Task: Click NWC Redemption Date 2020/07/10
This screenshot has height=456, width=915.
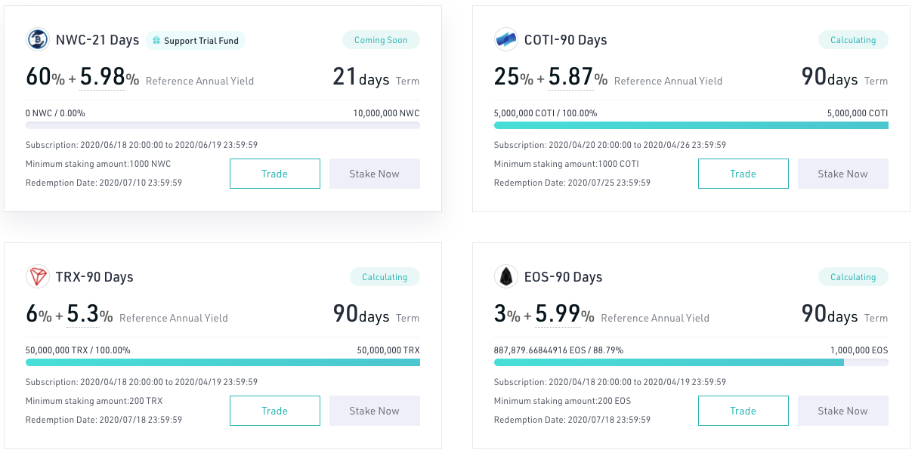Action: [104, 183]
